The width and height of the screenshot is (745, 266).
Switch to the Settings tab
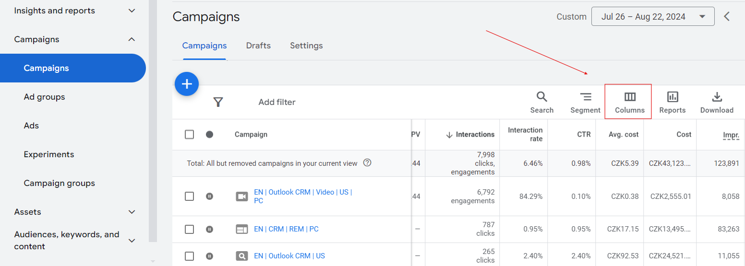click(306, 46)
